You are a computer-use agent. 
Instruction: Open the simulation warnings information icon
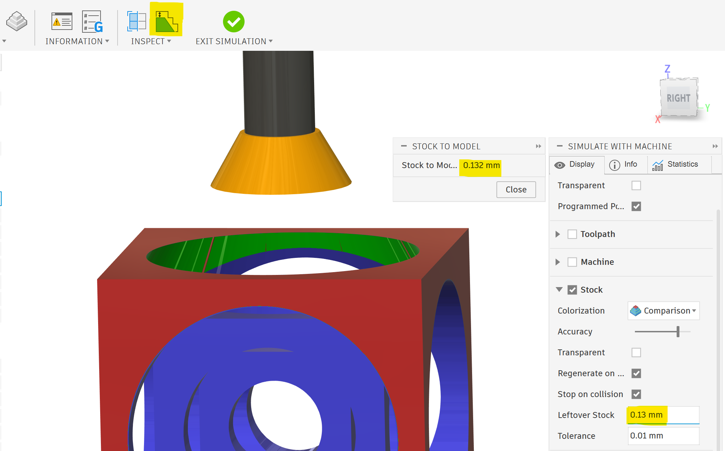[x=62, y=22]
